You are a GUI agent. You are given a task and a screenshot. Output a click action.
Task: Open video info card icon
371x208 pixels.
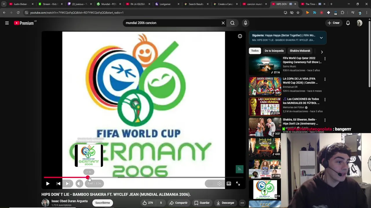coord(240,36)
